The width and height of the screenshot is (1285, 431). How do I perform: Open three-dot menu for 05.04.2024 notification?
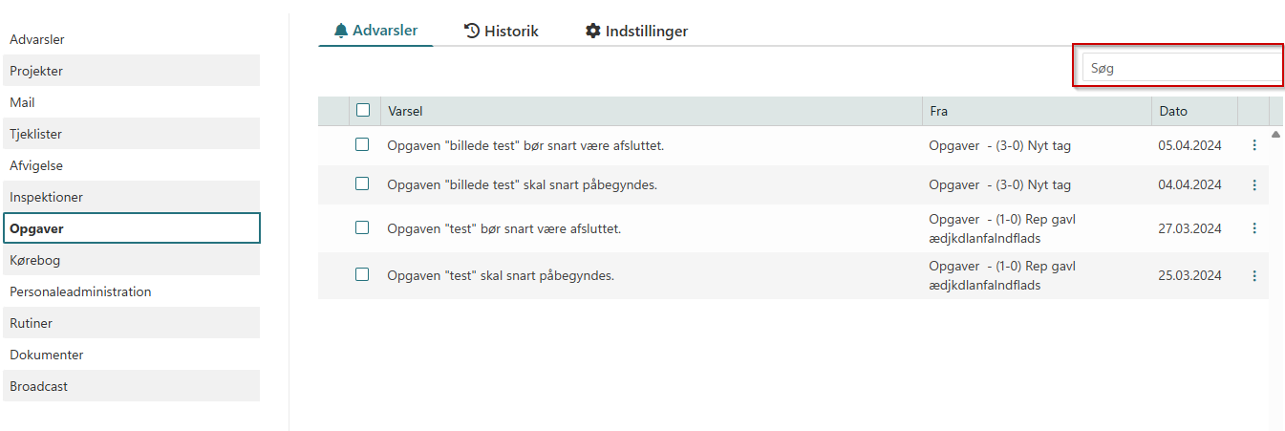point(1254,145)
